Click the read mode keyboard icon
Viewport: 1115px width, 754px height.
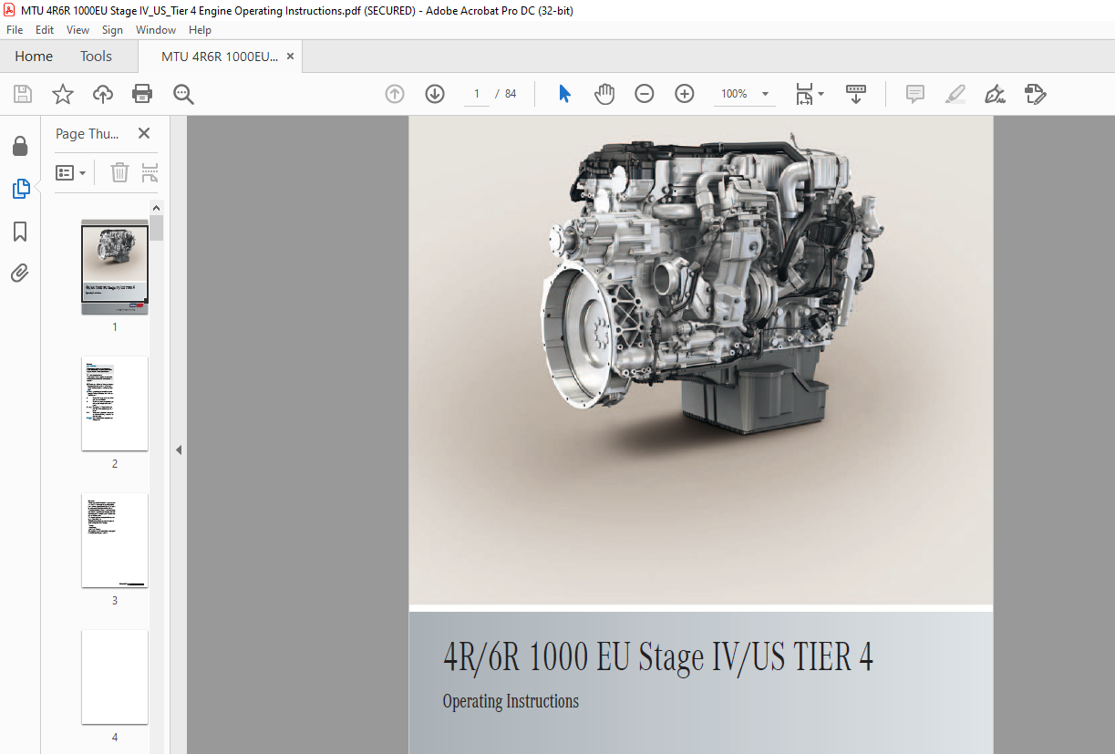(856, 94)
